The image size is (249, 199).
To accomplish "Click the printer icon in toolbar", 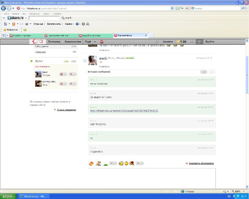I will click(27, 24).
